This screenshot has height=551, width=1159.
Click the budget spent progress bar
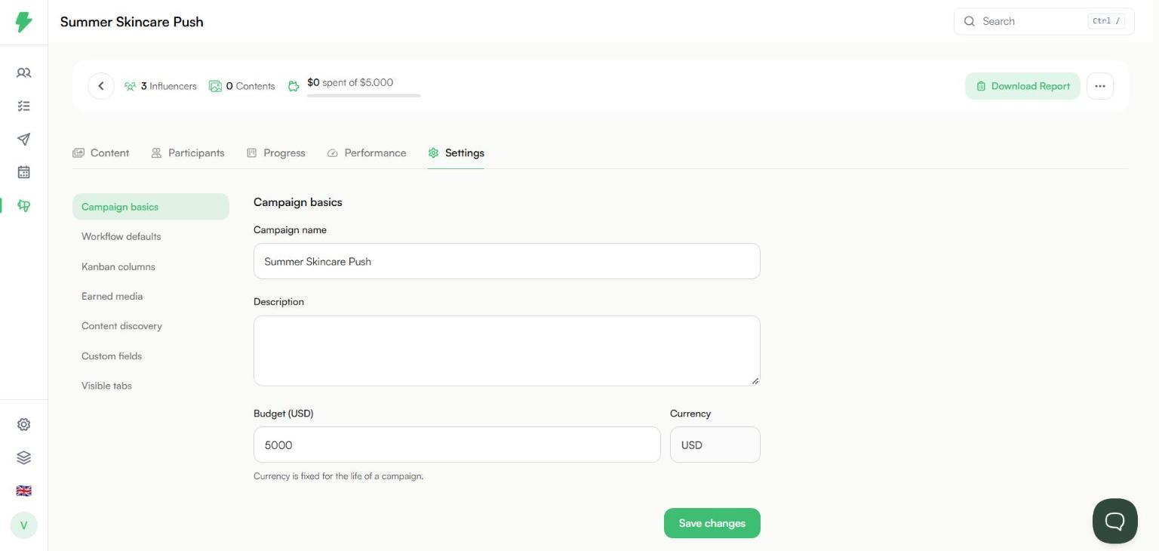point(364,96)
